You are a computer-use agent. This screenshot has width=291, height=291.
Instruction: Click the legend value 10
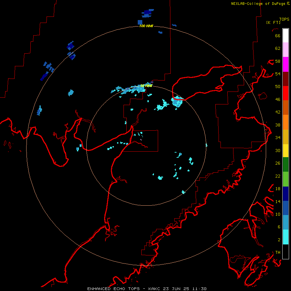click(x=278, y=214)
